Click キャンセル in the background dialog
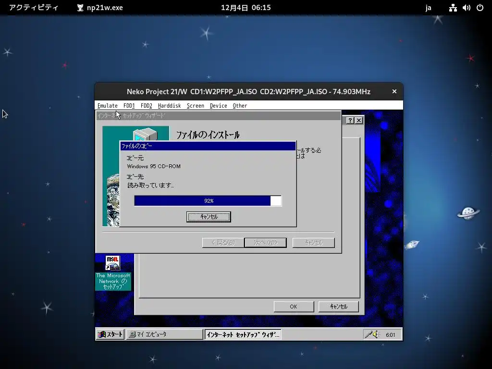This screenshot has width=492, height=369. pyautogui.click(x=339, y=307)
